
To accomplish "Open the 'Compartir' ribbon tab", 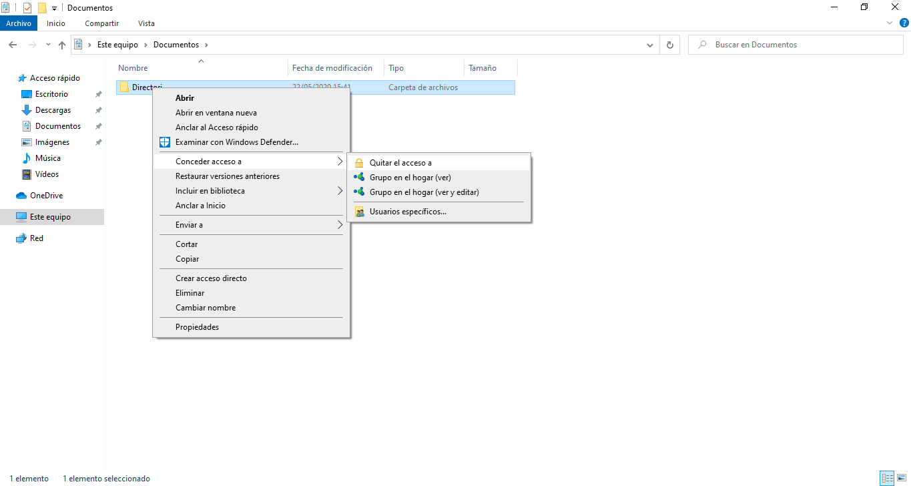I will (x=101, y=23).
